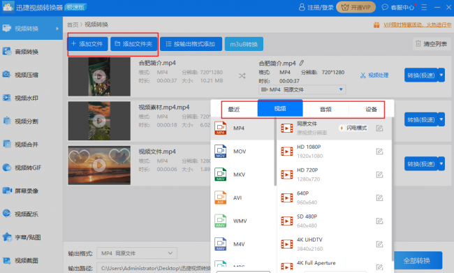Open 视频分割 in the sidebar

[31, 121]
